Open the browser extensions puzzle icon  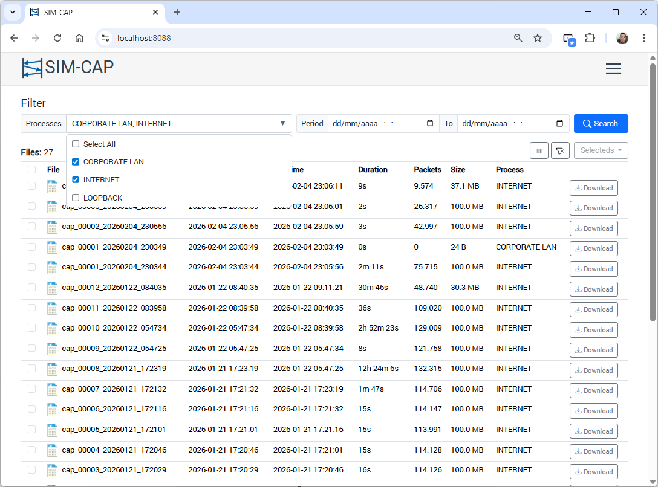click(590, 38)
